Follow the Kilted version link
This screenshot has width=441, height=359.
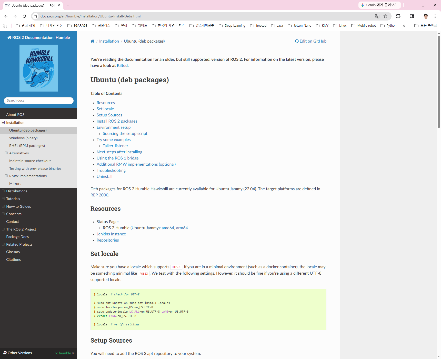(122, 66)
